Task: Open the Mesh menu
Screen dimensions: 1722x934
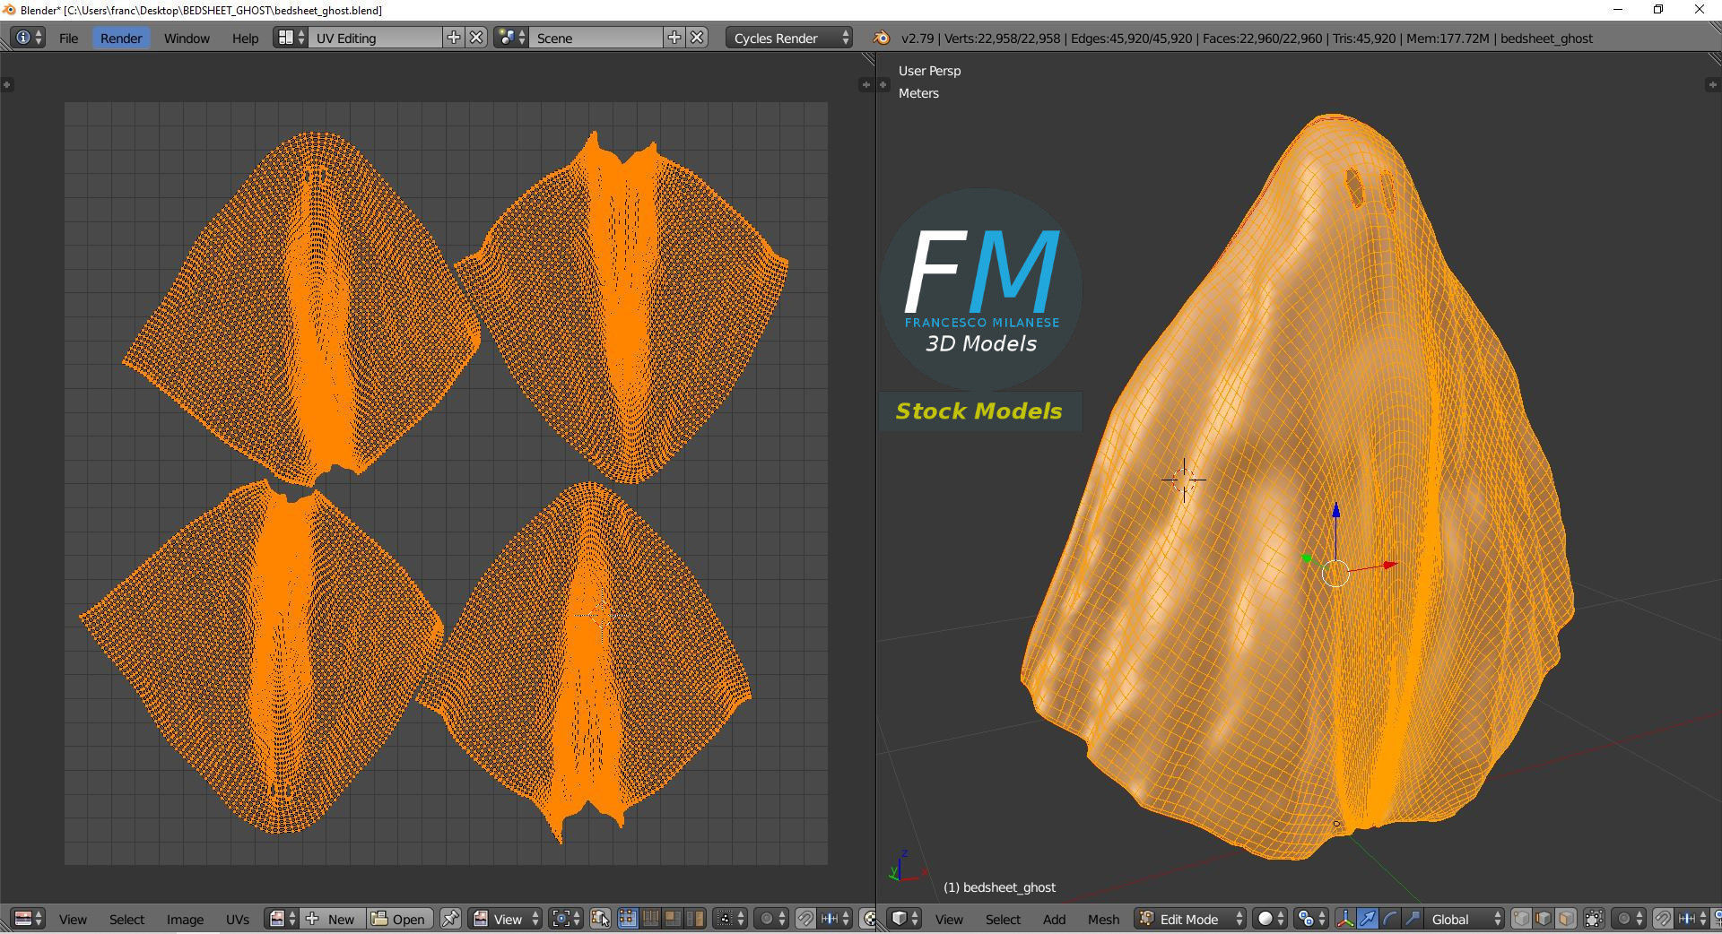Action: (1103, 919)
